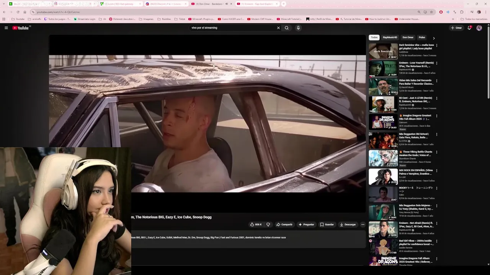Open the Imagenes bookmarks folder
Image resolution: width=490 pixels, height=275 pixels.
[x=146, y=19]
